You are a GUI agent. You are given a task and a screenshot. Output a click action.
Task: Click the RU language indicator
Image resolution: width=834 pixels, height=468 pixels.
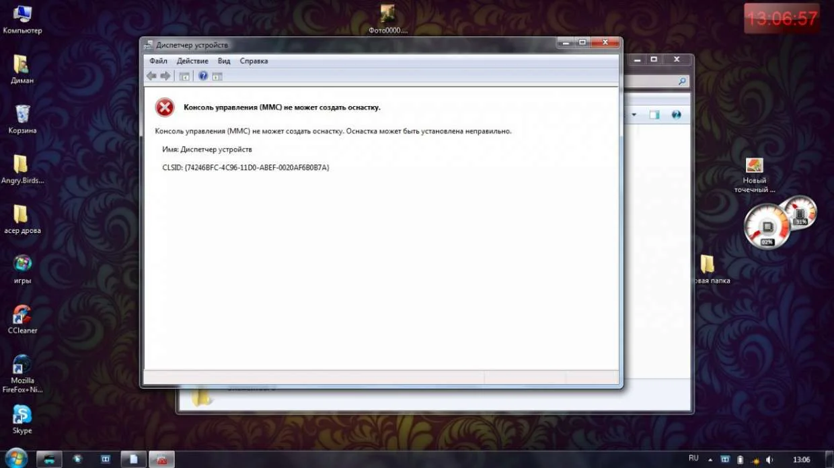coord(693,459)
